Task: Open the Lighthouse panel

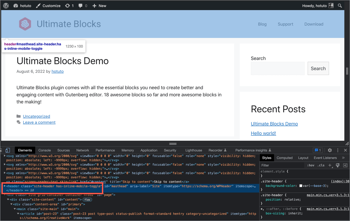Action: pos(193,150)
